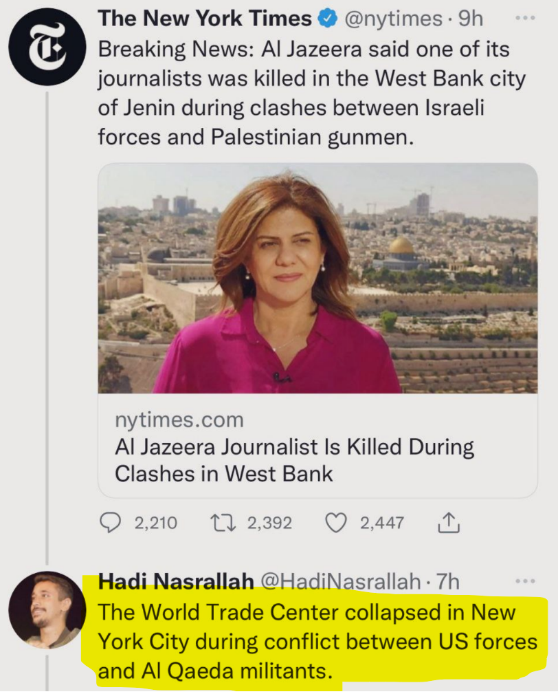Open the more options on NYT tweet
The image size is (558, 694).
(x=525, y=18)
